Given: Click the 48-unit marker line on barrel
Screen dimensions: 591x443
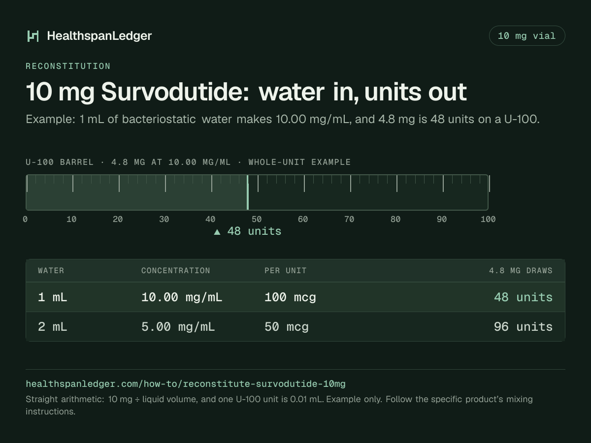Looking at the screenshot, I should [x=247, y=192].
